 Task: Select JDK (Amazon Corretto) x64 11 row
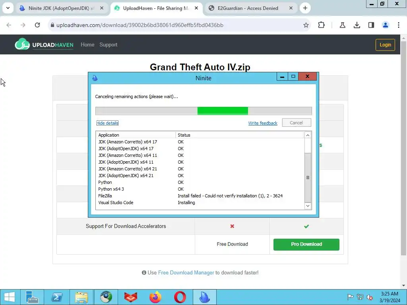coord(200,155)
